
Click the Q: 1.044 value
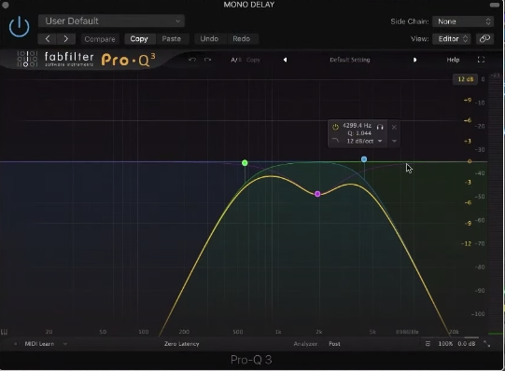pyautogui.click(x=359, y=133)
